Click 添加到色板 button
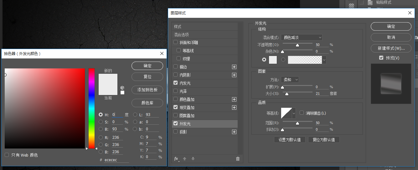The width and height of the screenshot is (418, 170). point(147,90)
